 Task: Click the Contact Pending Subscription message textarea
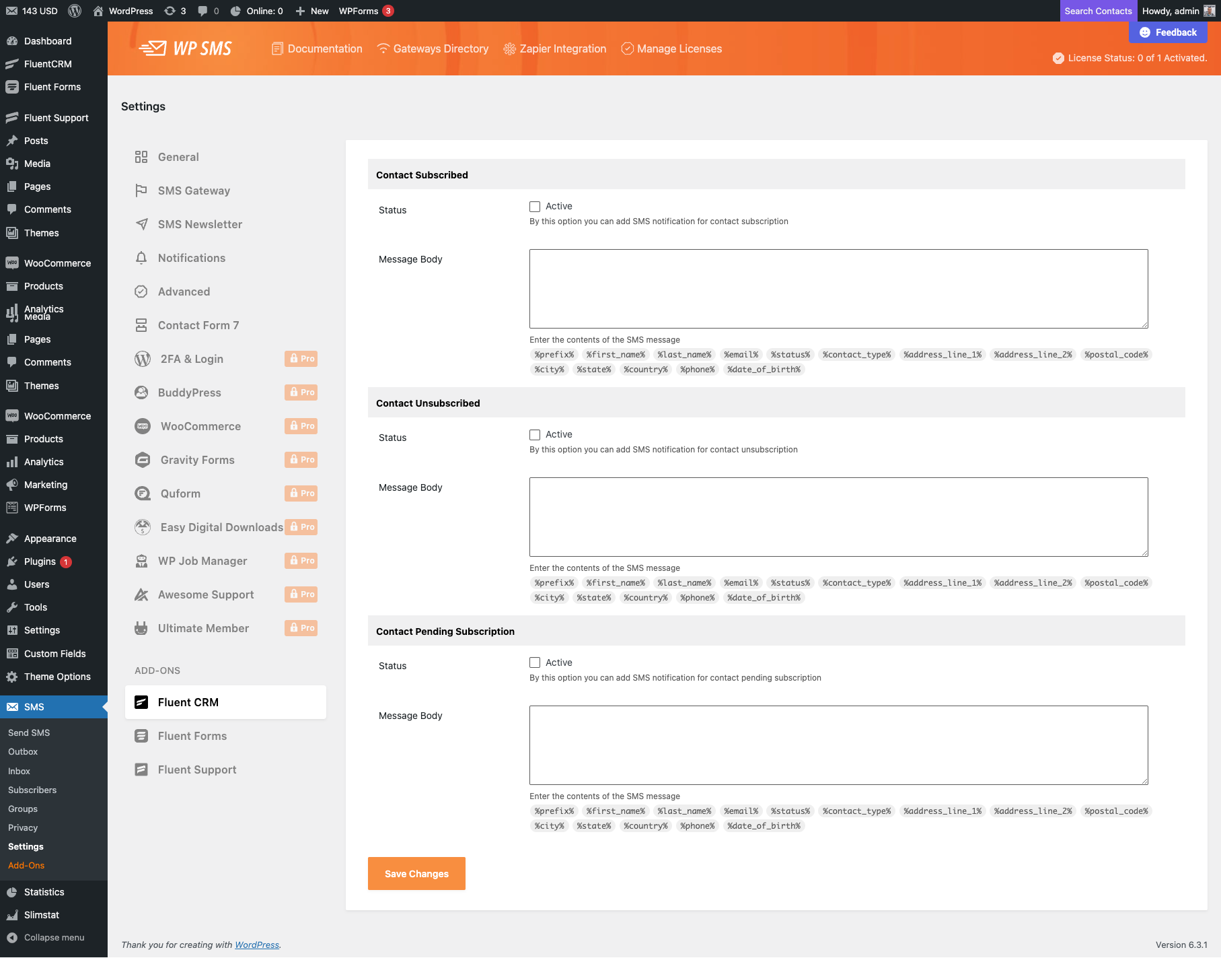[838, 745]
